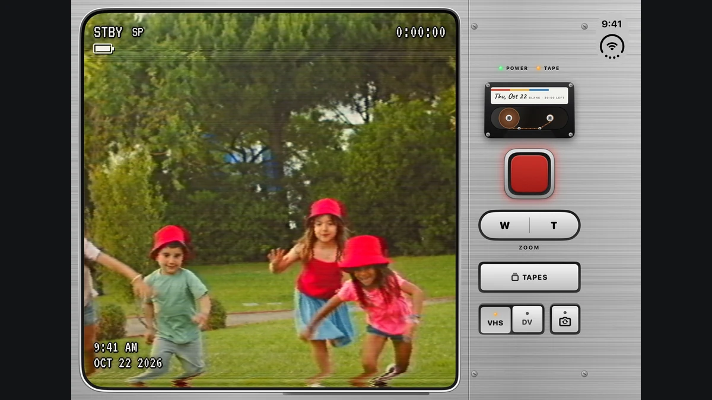The height and width of the screenshot is (400, 712).
Task: Flip the camera with the switch-camera icon
Action: pyautogui.click(x=565, y=319)
